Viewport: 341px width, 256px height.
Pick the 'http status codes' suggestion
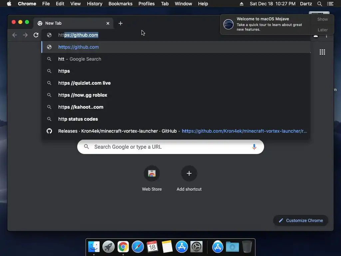176,119
